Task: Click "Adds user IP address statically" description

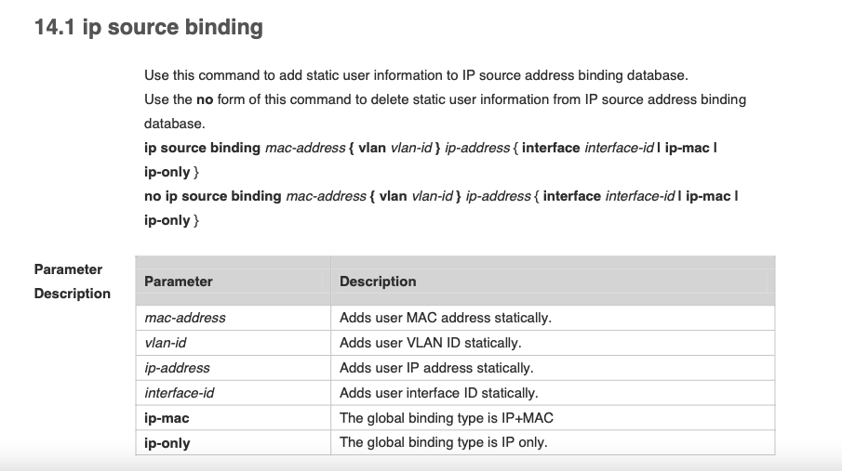Action: tap(436, 368)
